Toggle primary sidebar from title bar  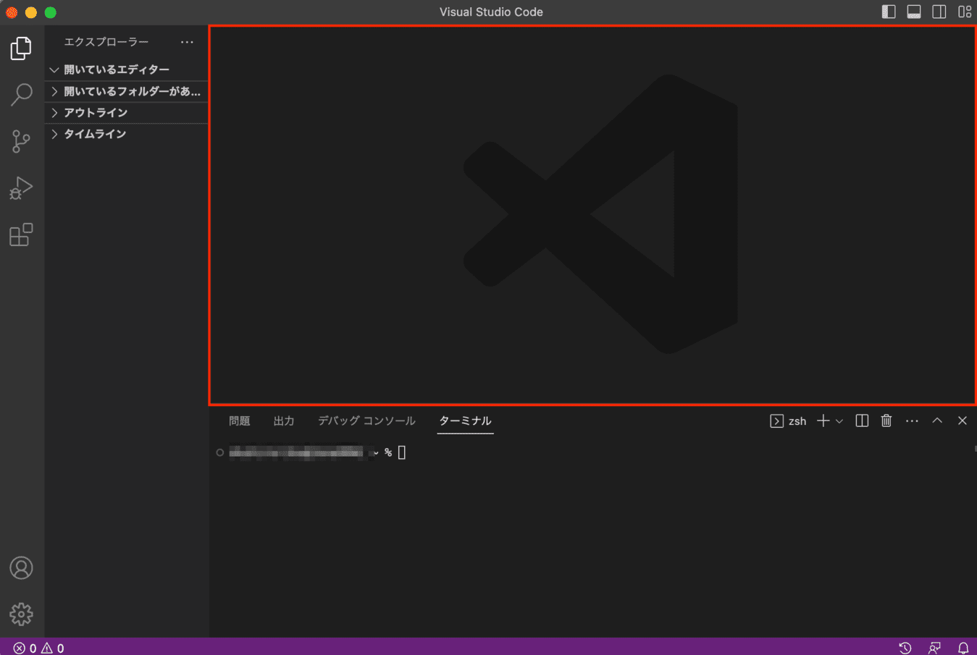coord(889,12)
